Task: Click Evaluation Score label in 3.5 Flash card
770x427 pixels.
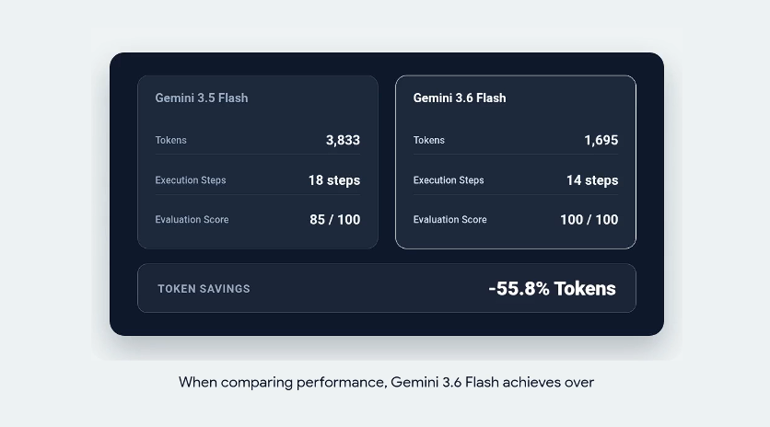Action: pos(192,220)
